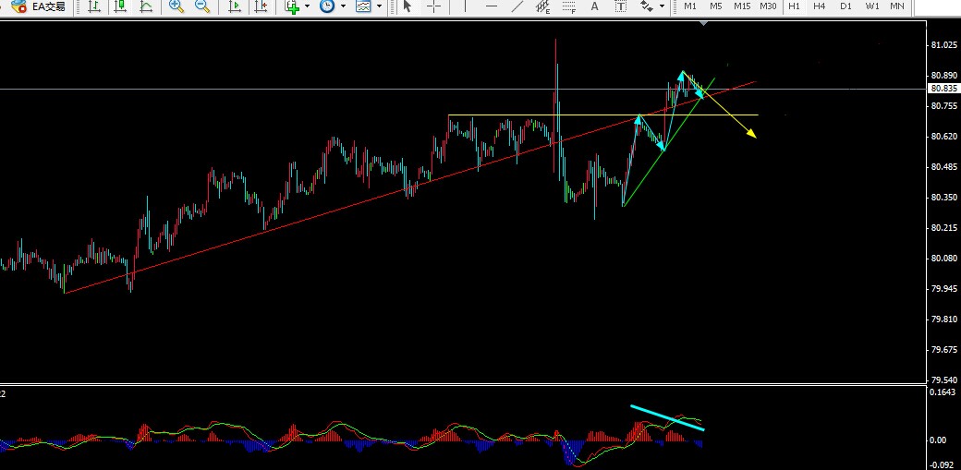Switch chart to line chart style
This screenshot has width=961, height=470.
[x=146, y=6]
